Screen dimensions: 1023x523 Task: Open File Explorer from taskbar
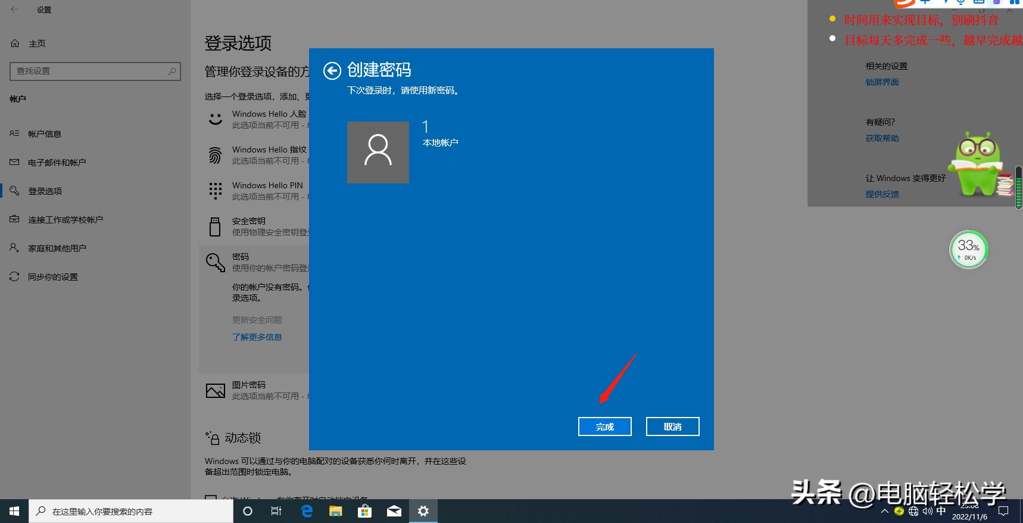336,511
